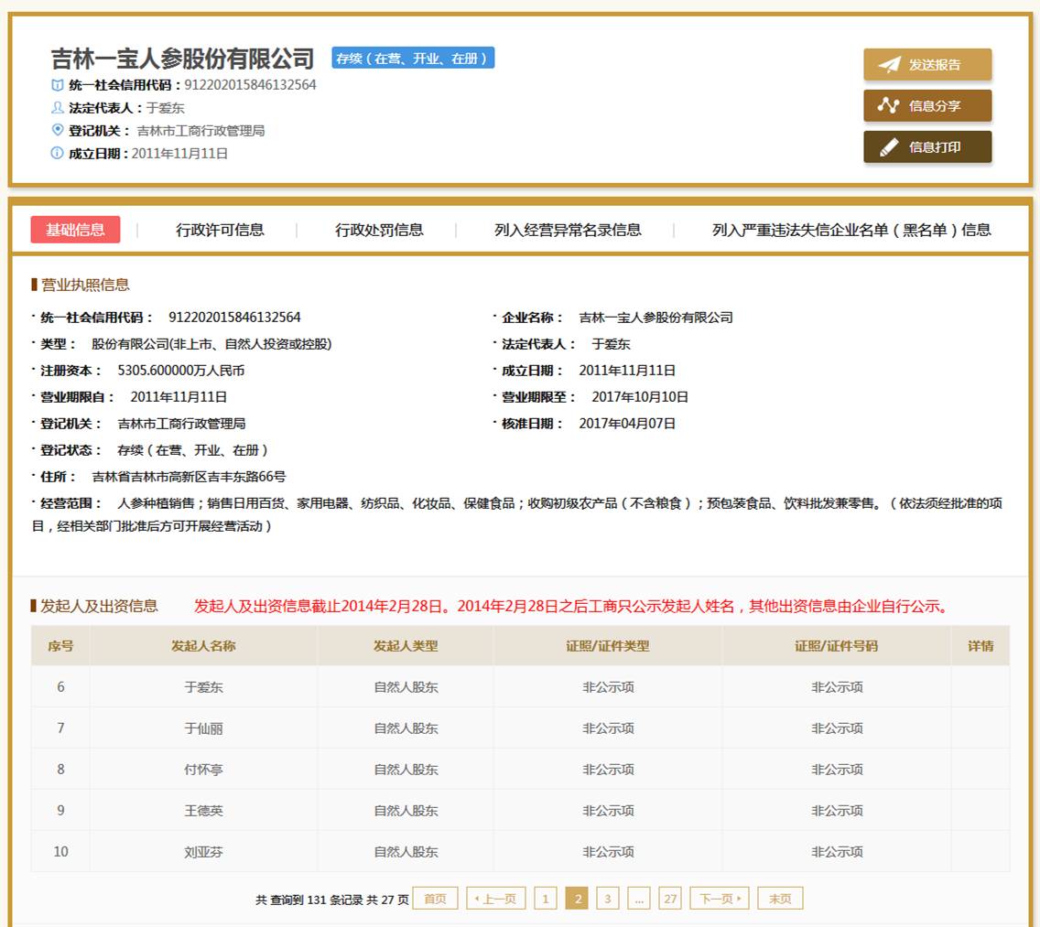1040x927 pixels.
Task: Click the registration authority location pin icon
Action: tap(58, 130)
